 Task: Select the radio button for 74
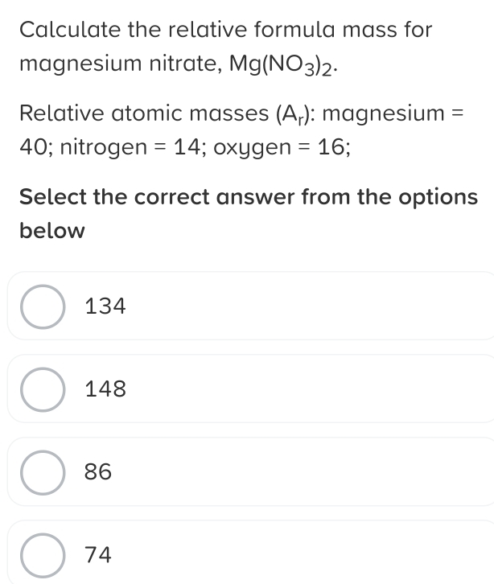click(x=42, y=555)
